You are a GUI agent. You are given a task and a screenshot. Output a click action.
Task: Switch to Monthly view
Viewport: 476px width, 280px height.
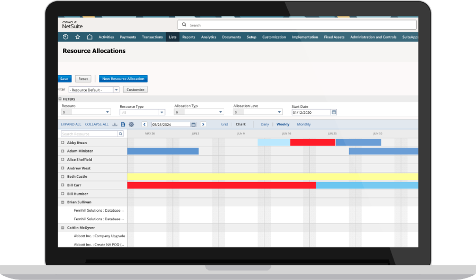tap(304, 124)
